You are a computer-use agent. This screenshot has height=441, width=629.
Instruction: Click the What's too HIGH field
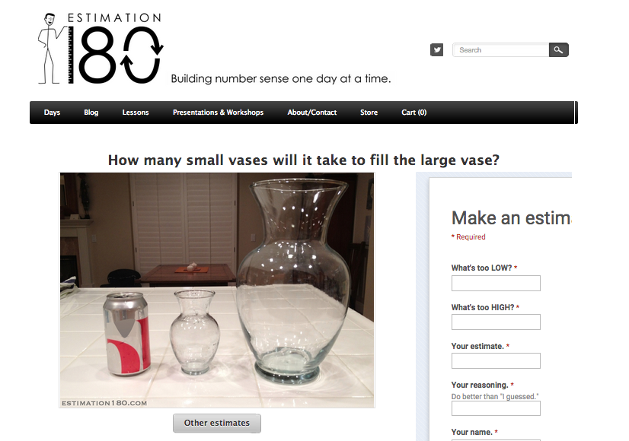pyautogui.click(x=496, y=322)
